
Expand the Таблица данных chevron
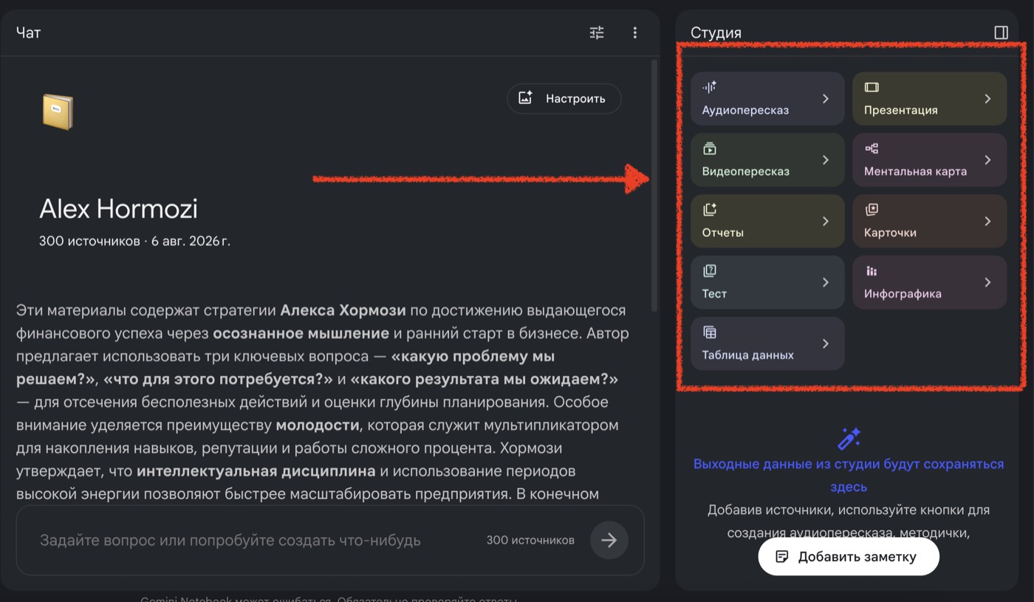tap(826, 343)
